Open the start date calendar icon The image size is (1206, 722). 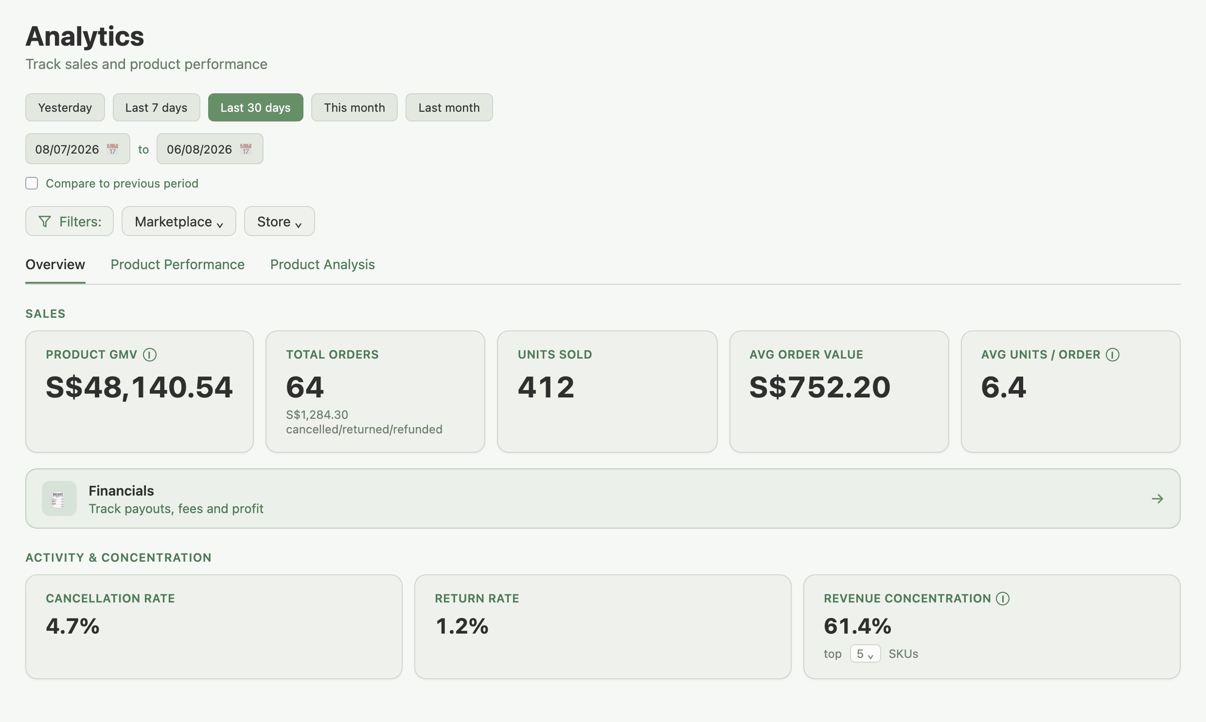[112, 149]
